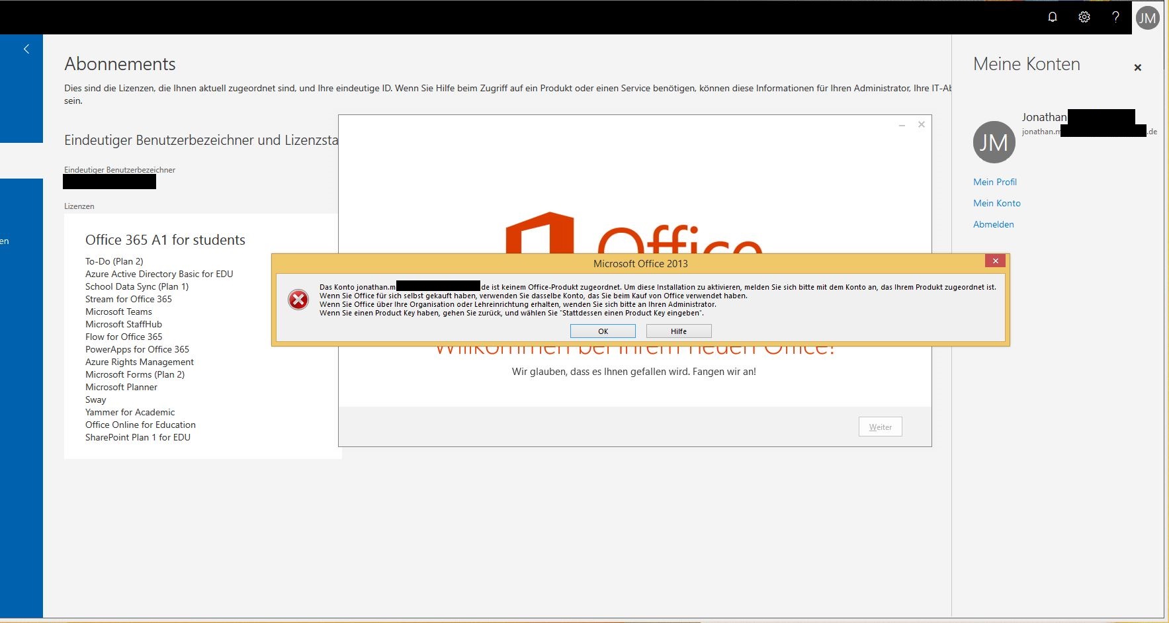This screenshot has width=1169, height=623.
Task: Click the red error icon in dialog
Action: coord(298,300)
